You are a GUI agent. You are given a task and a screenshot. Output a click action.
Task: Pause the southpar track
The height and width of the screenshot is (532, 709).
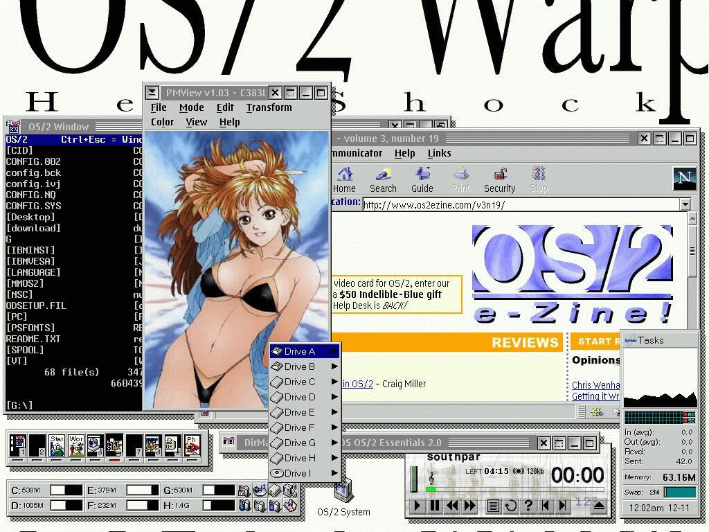[435, 505]
